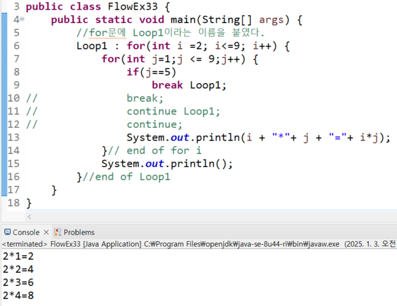397x306 pixels.
Task: Click the '// end of for i' comment
Action: [x=155, y=151]
